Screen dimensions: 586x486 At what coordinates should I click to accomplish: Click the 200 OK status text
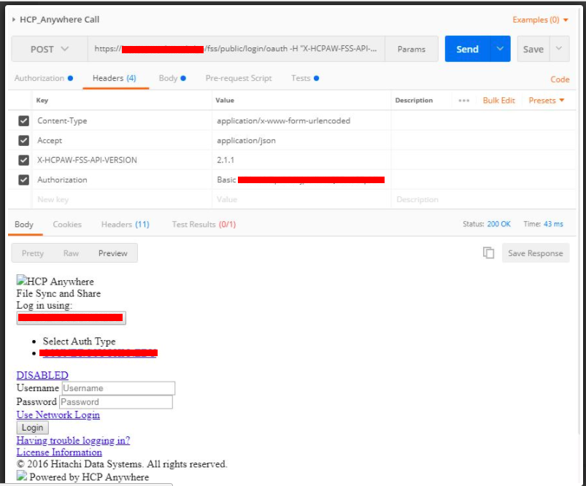coord(498,224)
